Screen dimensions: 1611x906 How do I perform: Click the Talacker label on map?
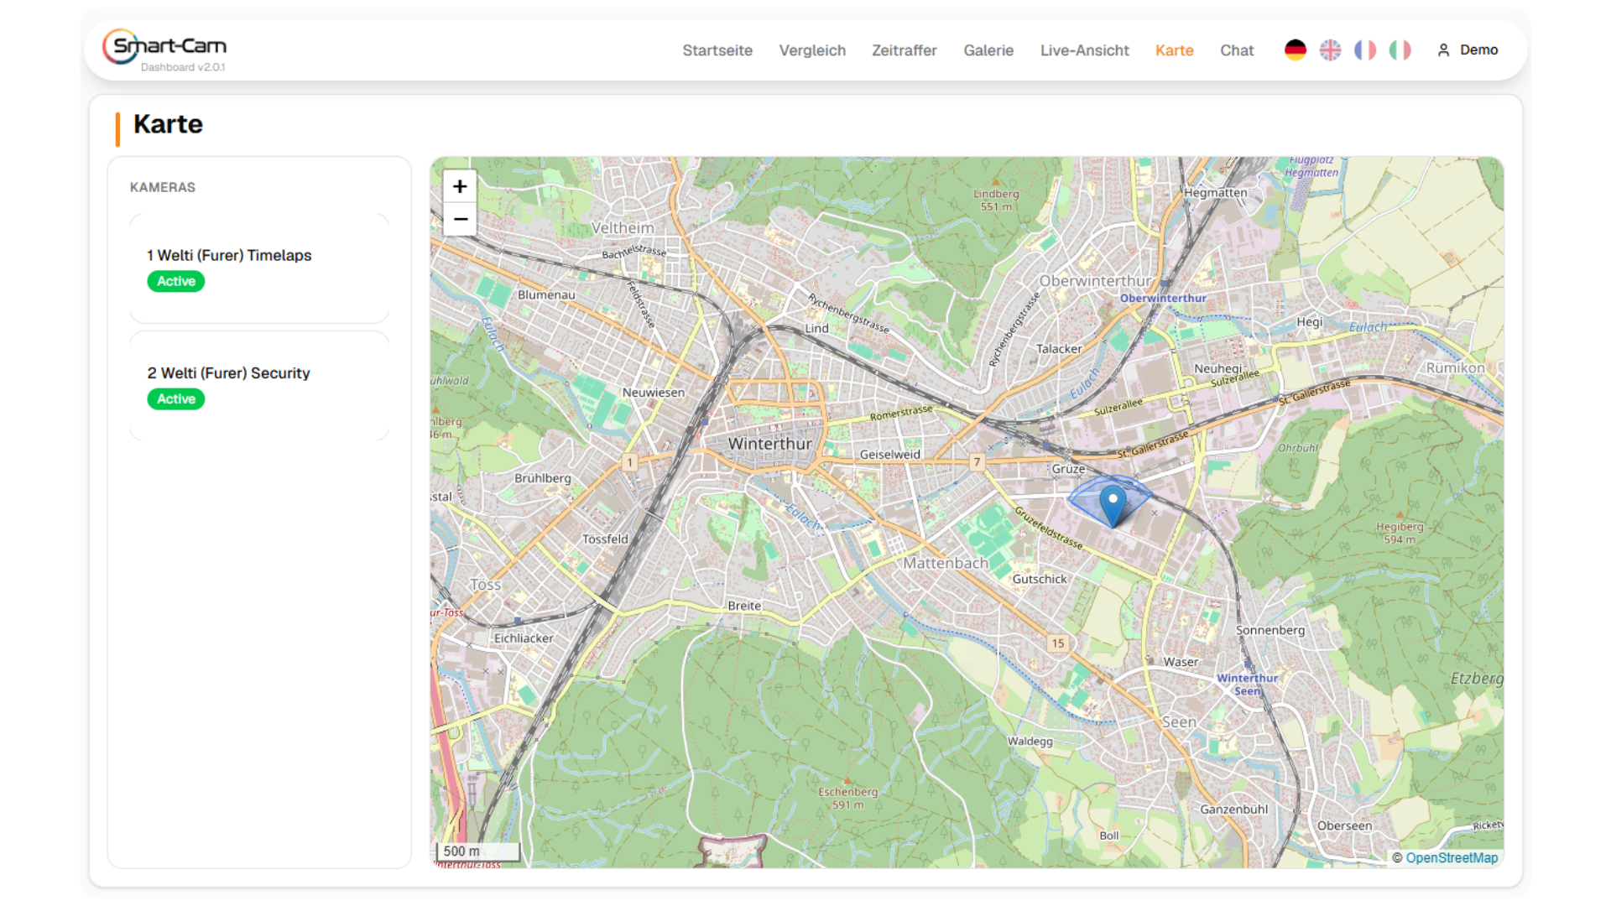point(1059,349)
